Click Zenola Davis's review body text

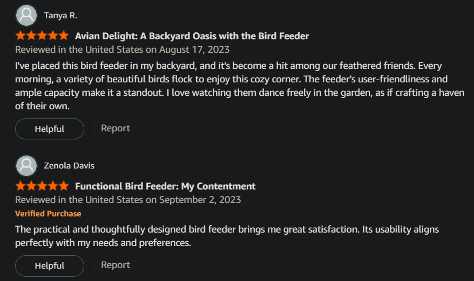[227, 236]
